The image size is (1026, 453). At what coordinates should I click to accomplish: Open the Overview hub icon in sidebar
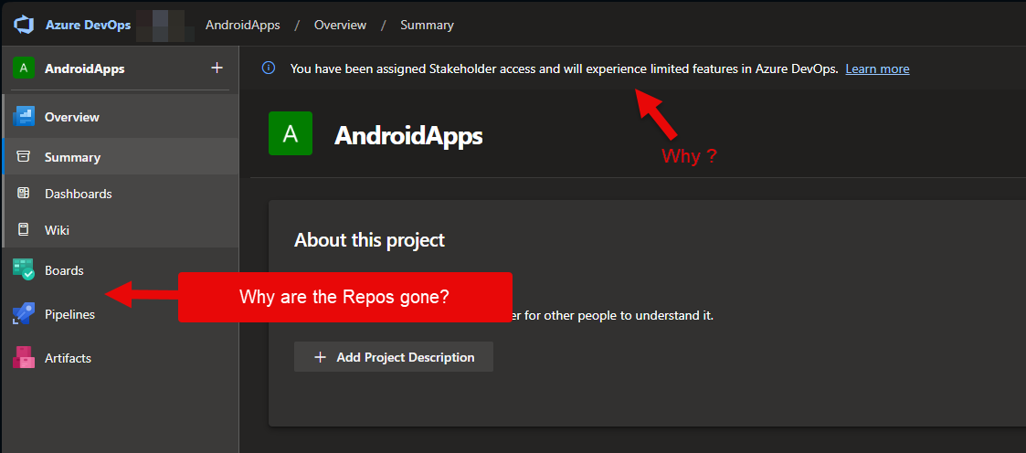(24, 117)
